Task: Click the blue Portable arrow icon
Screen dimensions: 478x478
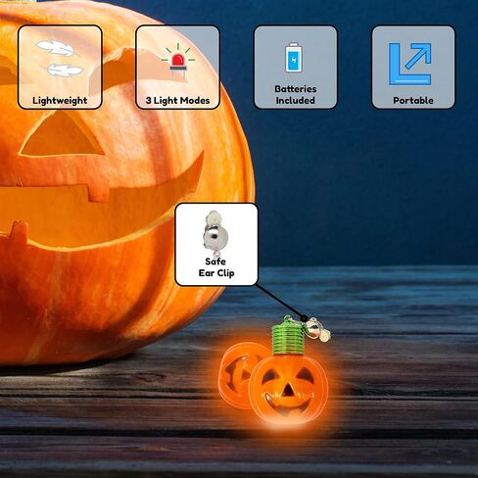Action: 410,64
